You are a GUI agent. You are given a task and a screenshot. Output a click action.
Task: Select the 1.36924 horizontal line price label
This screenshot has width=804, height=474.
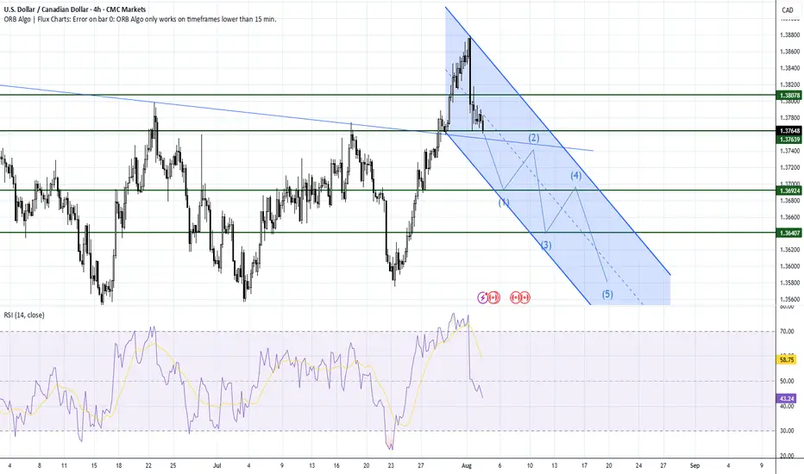(x=789, y=190)
